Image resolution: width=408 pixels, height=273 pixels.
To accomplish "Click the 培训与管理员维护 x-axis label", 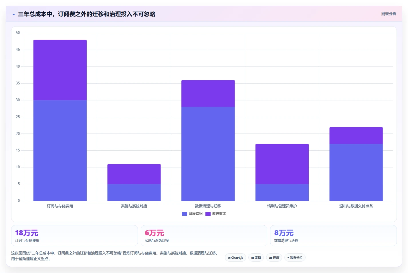I will pos(282,206).
